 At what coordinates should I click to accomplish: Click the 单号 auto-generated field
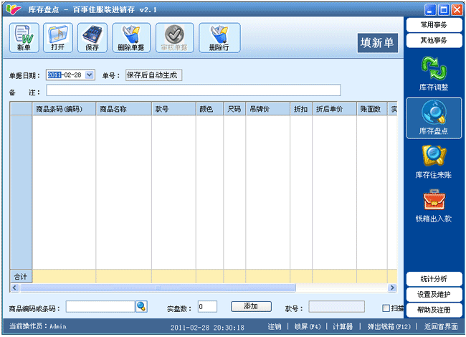pyautogui.click(x=153, y=75)
